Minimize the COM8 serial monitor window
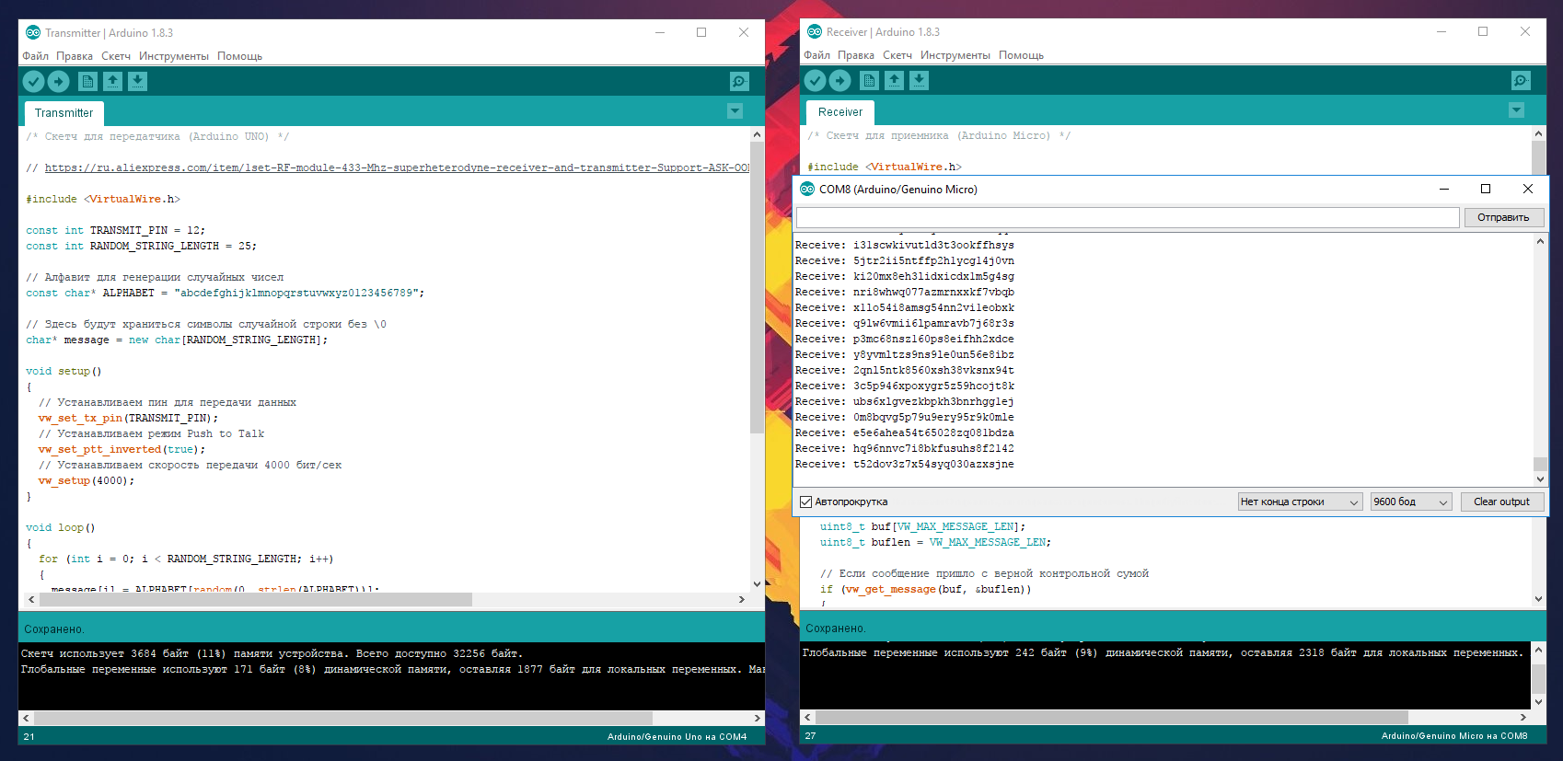 pos(1443,189)
